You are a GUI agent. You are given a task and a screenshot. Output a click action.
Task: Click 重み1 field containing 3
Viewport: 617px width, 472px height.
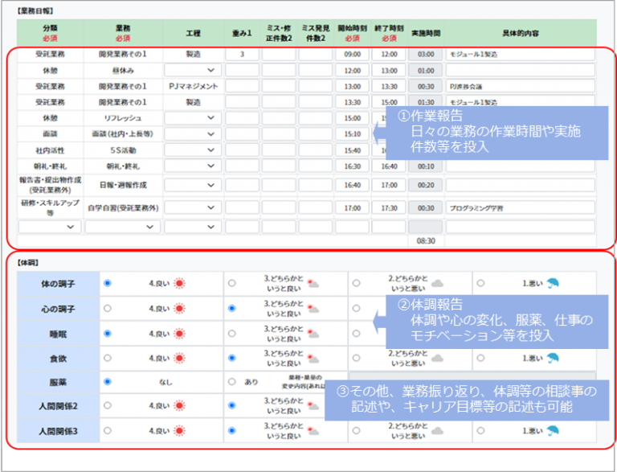point(242,55)
